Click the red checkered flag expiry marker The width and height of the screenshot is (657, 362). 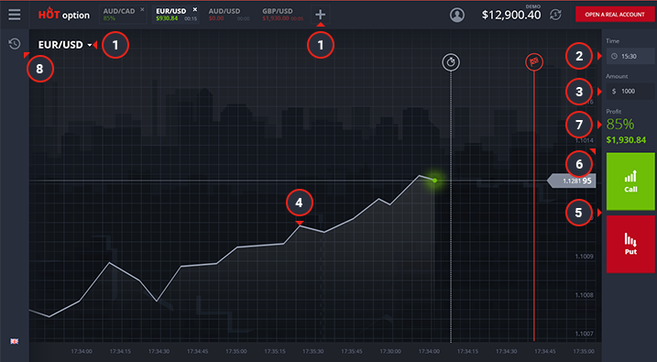tap(534, 62)
